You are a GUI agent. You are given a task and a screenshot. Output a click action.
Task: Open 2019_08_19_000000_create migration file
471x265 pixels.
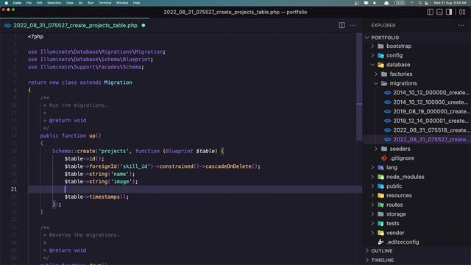[417, 111]
